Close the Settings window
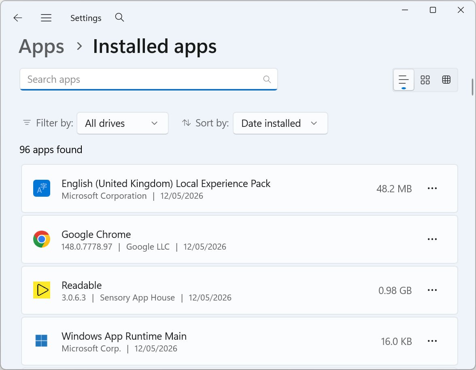 coord(461,10)
